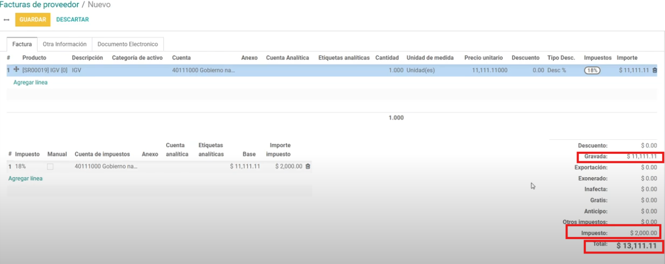Click the Anticipo summary label

click(x=596, y=211)
